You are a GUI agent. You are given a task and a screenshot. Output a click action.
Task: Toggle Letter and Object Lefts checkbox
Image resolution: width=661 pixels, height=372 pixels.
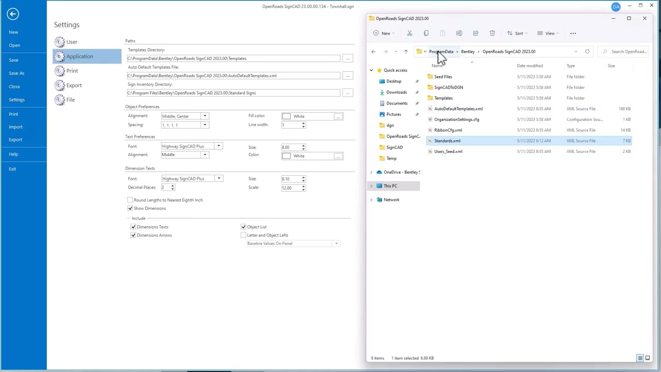coord(243,235)
